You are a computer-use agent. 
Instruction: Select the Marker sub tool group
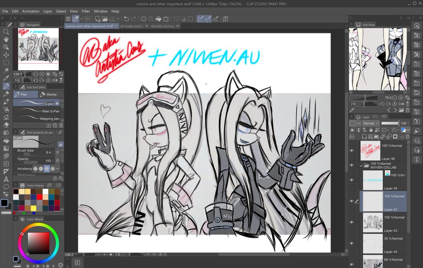(x=51, y=94)
